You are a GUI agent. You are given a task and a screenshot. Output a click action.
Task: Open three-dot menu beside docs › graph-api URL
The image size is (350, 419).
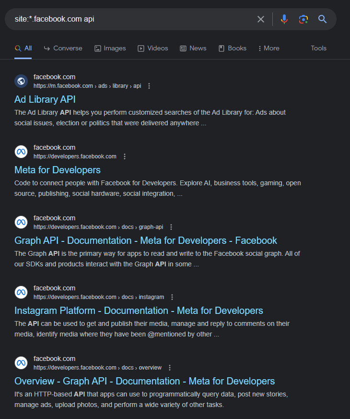click(171, 227)
